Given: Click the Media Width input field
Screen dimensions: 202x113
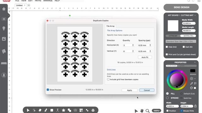Looking at the screenshot, I should point(189,23).
